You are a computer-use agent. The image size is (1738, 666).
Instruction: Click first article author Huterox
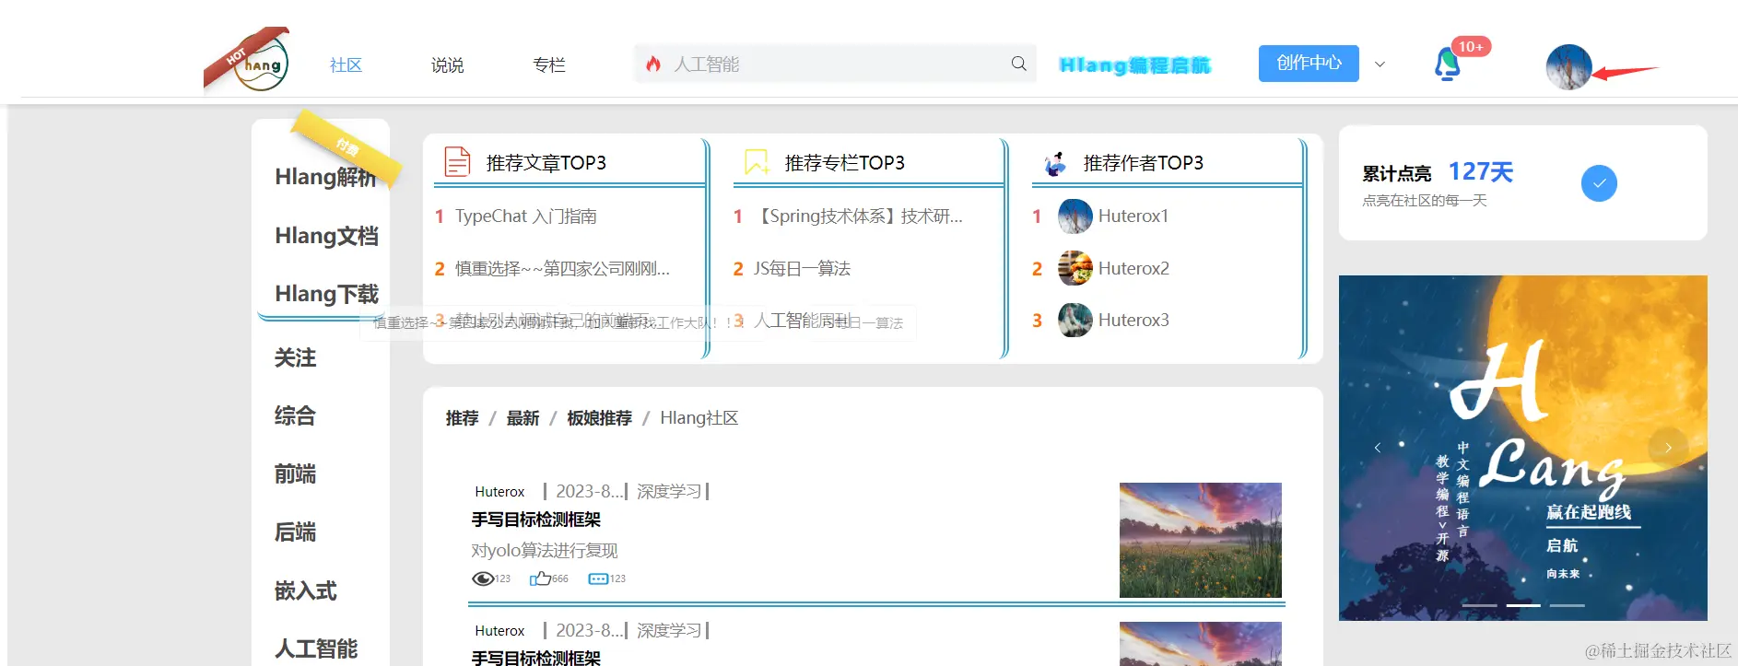(499, 492)
